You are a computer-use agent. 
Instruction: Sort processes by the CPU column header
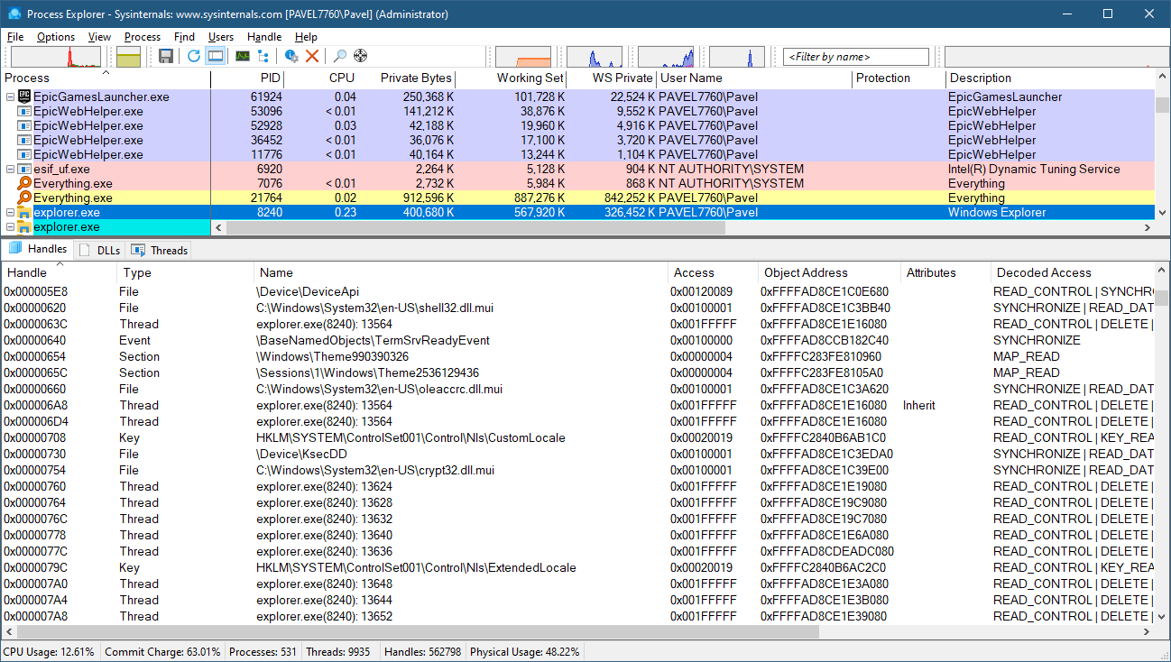click(x=341, y=78)
